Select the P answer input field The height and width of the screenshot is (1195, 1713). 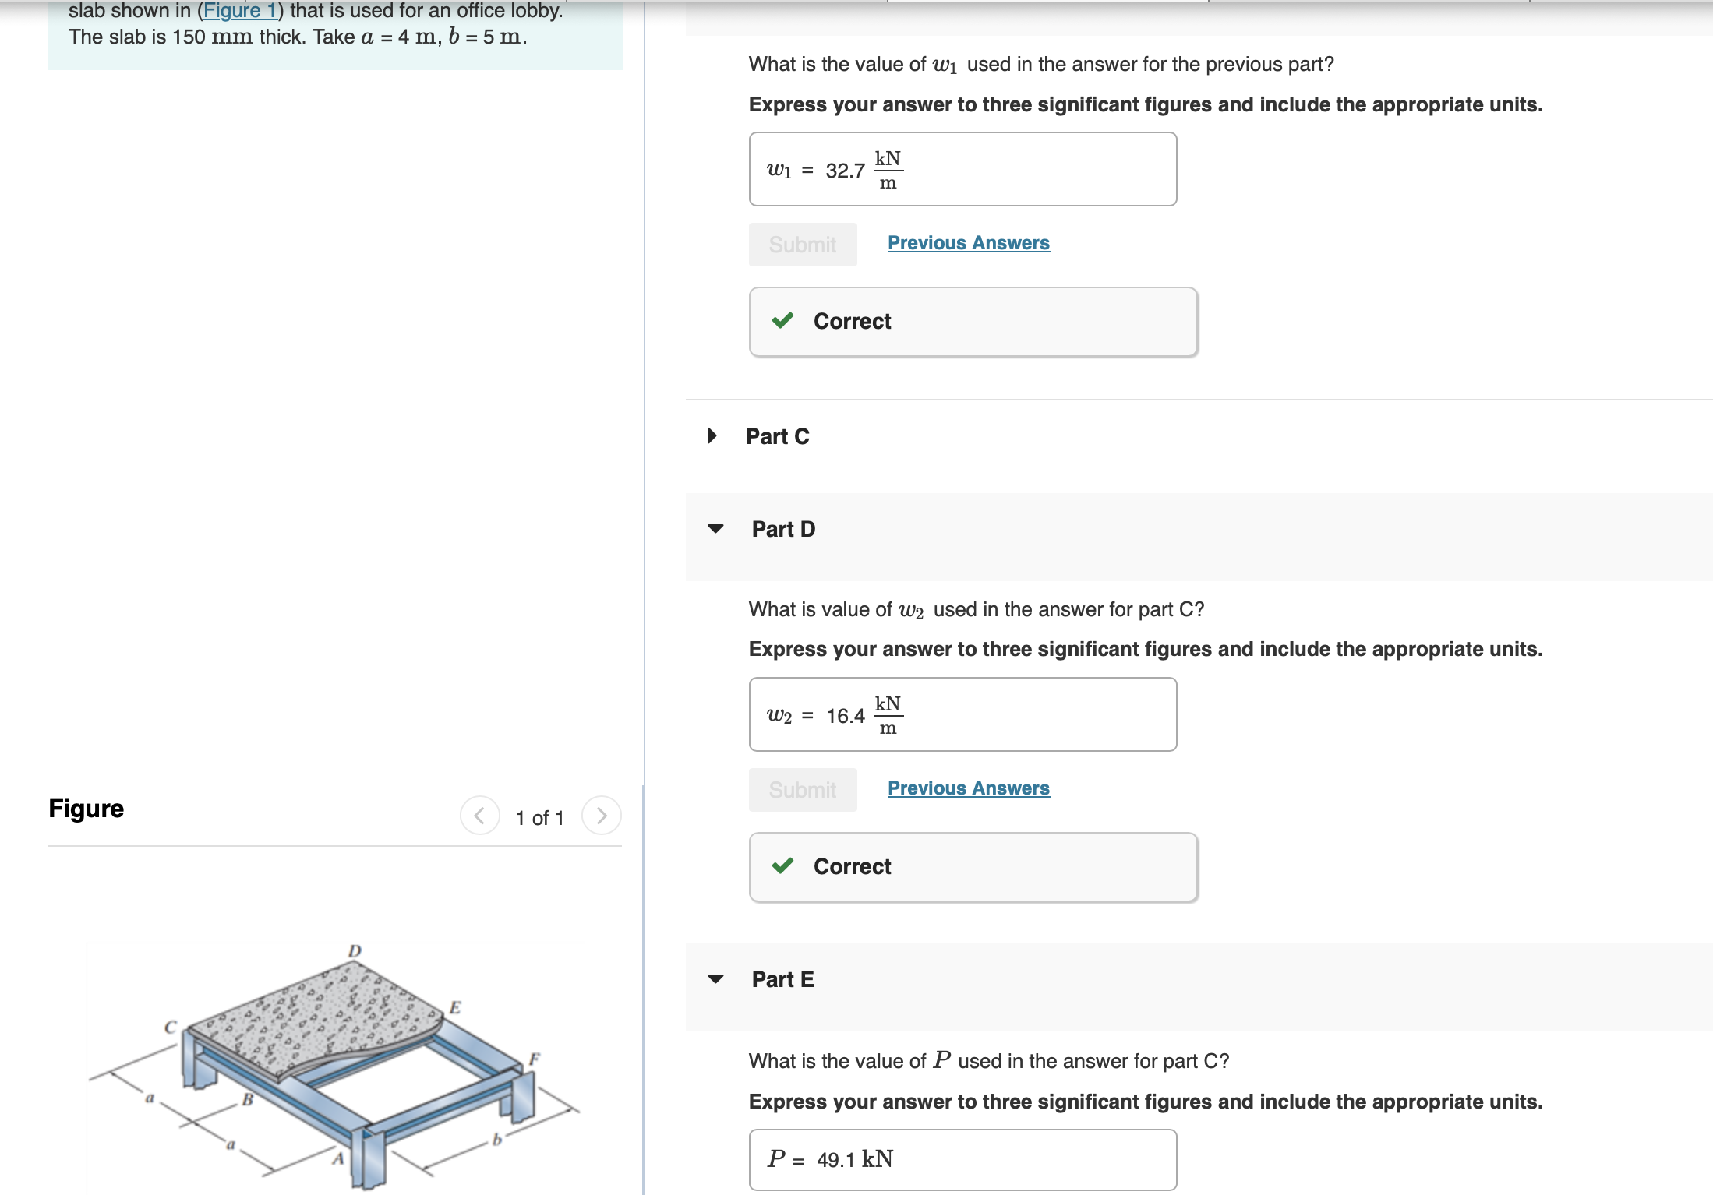(x=962, y=1160)
